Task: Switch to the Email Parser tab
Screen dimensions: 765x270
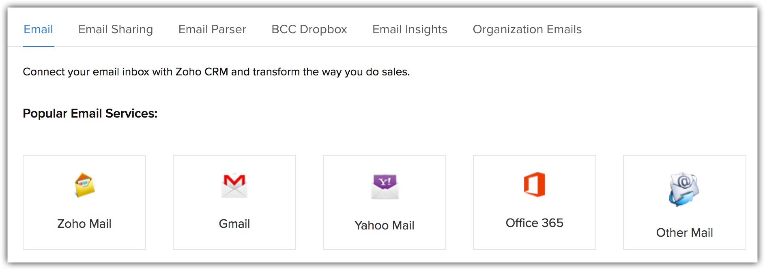Action: coord(212,29)
